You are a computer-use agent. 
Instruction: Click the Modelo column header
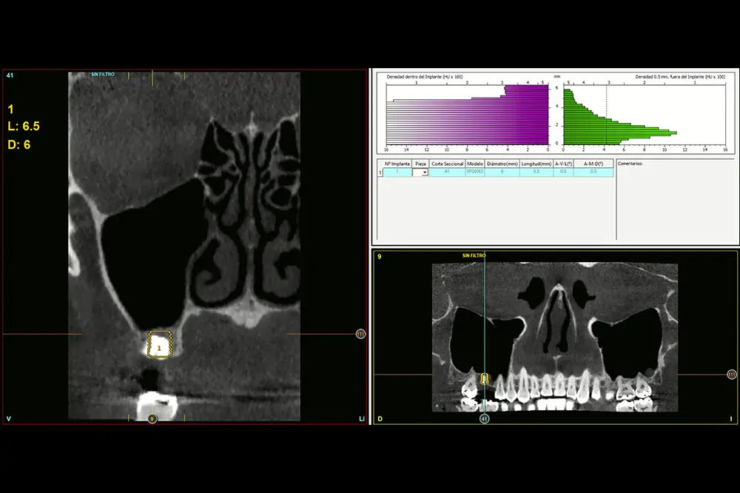click(475, 163)
